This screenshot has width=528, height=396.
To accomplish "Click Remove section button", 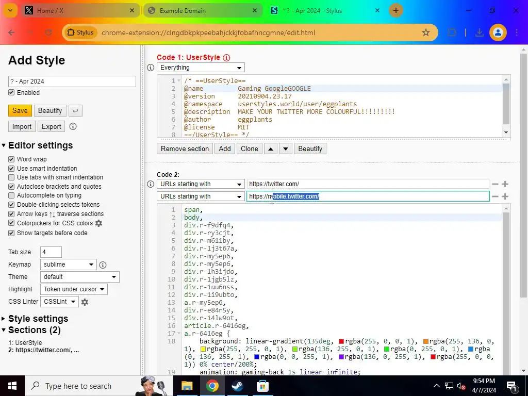I will pyautogui.click(x=185, y=149).
